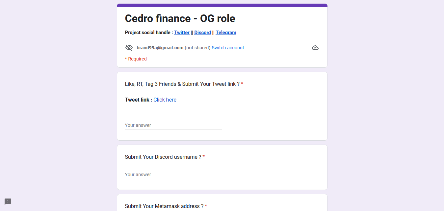Screen dimensions: 444x211
Task: Open the Telegram social link
Action: pyautogui.click(x=226, y=33)
